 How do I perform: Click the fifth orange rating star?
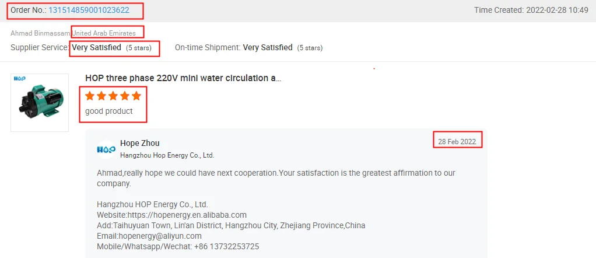(x=136, y=96)
